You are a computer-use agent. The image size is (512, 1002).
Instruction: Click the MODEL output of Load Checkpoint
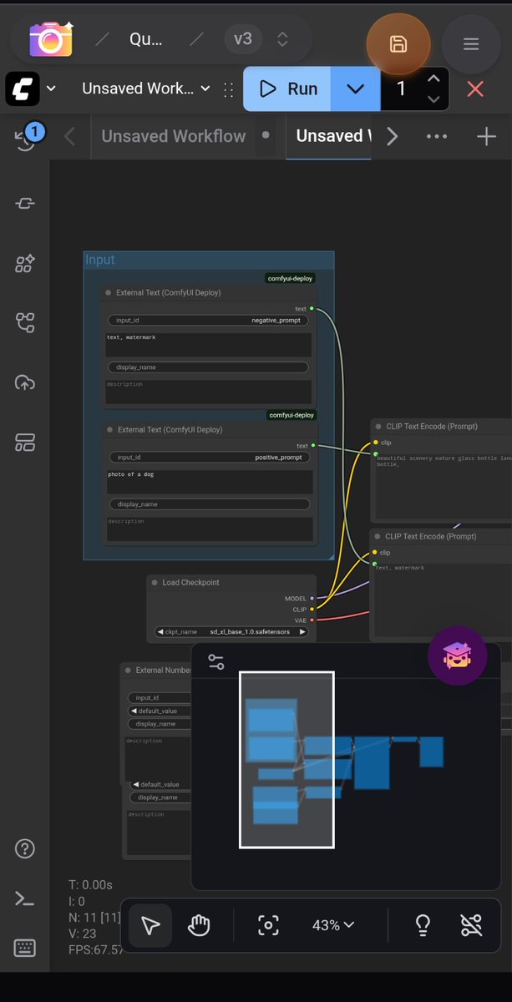[312, 599]
